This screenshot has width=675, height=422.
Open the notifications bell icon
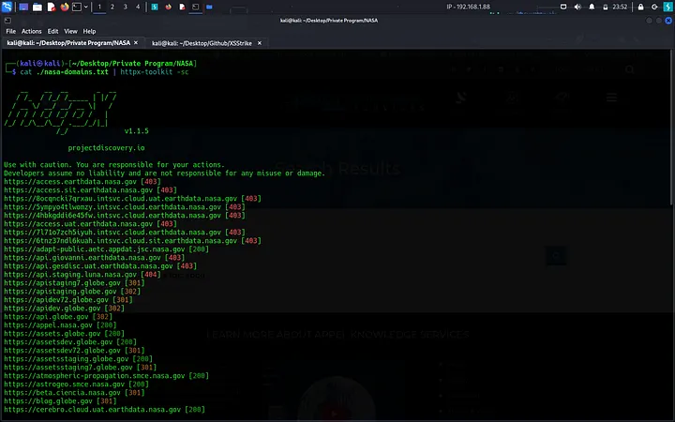click(x=592, y=7)
